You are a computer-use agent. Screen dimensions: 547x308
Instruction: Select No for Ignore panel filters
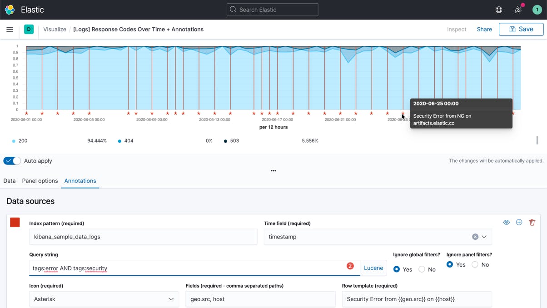point(475,264)
